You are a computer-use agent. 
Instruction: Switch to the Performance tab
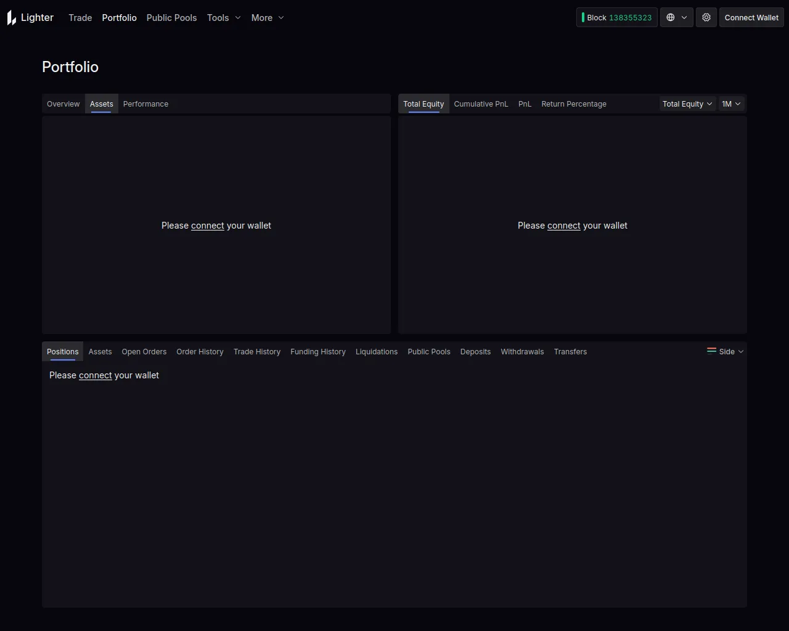pos(145,104)
